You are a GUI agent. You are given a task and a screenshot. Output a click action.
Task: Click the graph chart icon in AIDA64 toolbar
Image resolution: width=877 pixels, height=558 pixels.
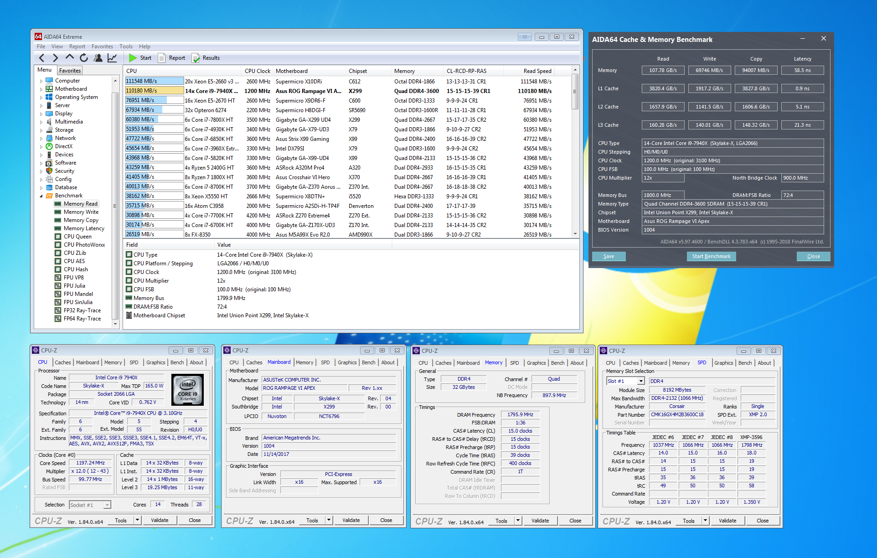(112, 58)
